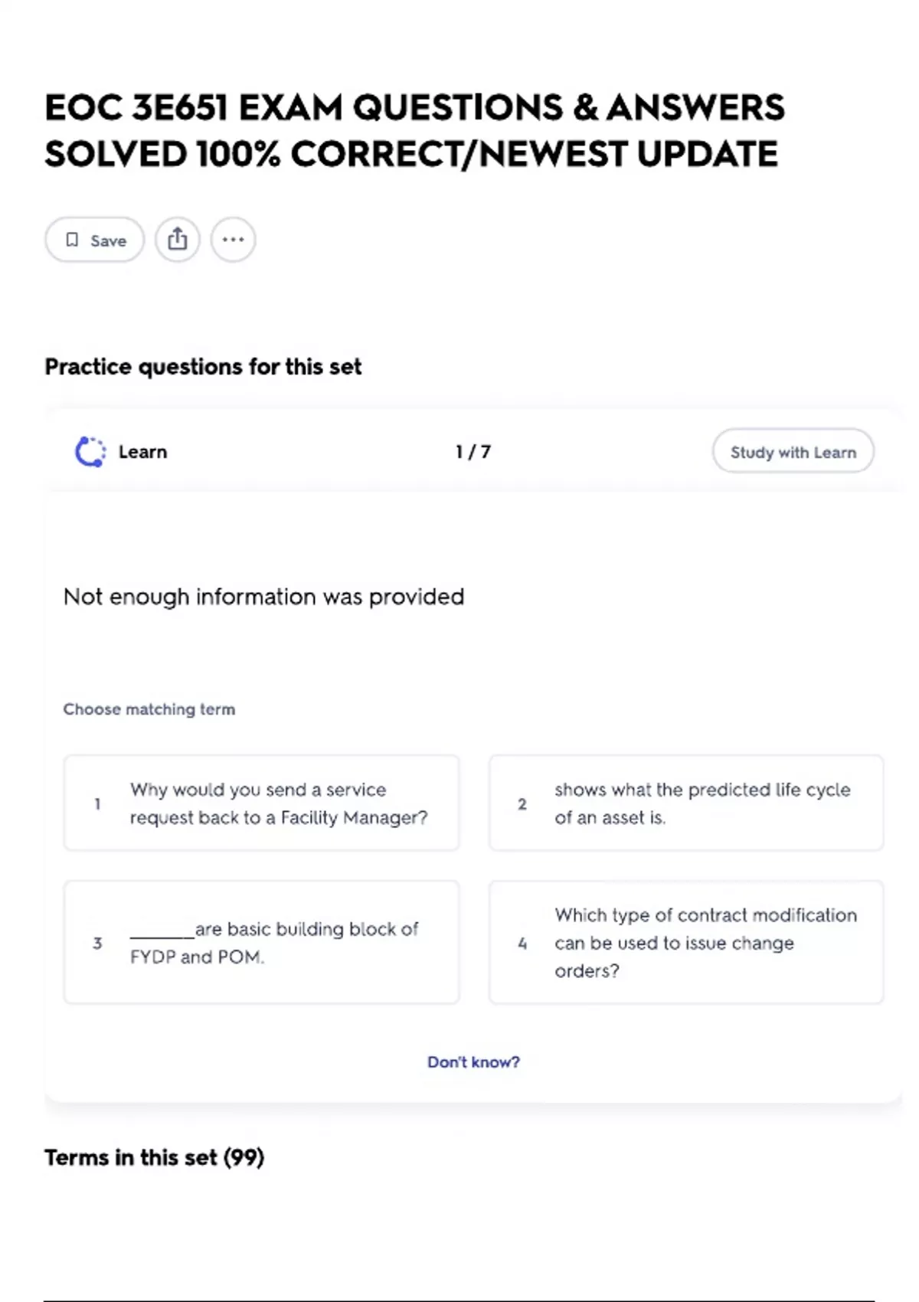Click the Choose matching term label
Viewport: 919px width, 1302px height.
[x=149, y=709]
